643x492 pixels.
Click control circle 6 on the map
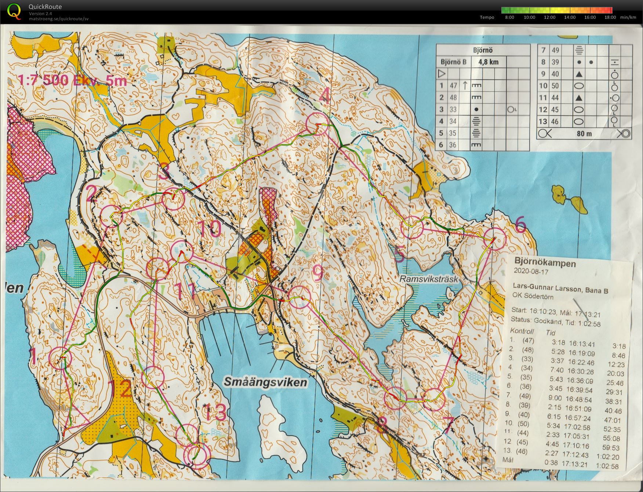tap(495, 239)
